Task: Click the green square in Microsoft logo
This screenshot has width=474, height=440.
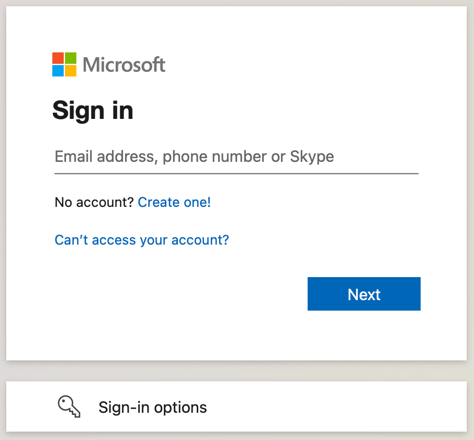Action: coord(71,58)
